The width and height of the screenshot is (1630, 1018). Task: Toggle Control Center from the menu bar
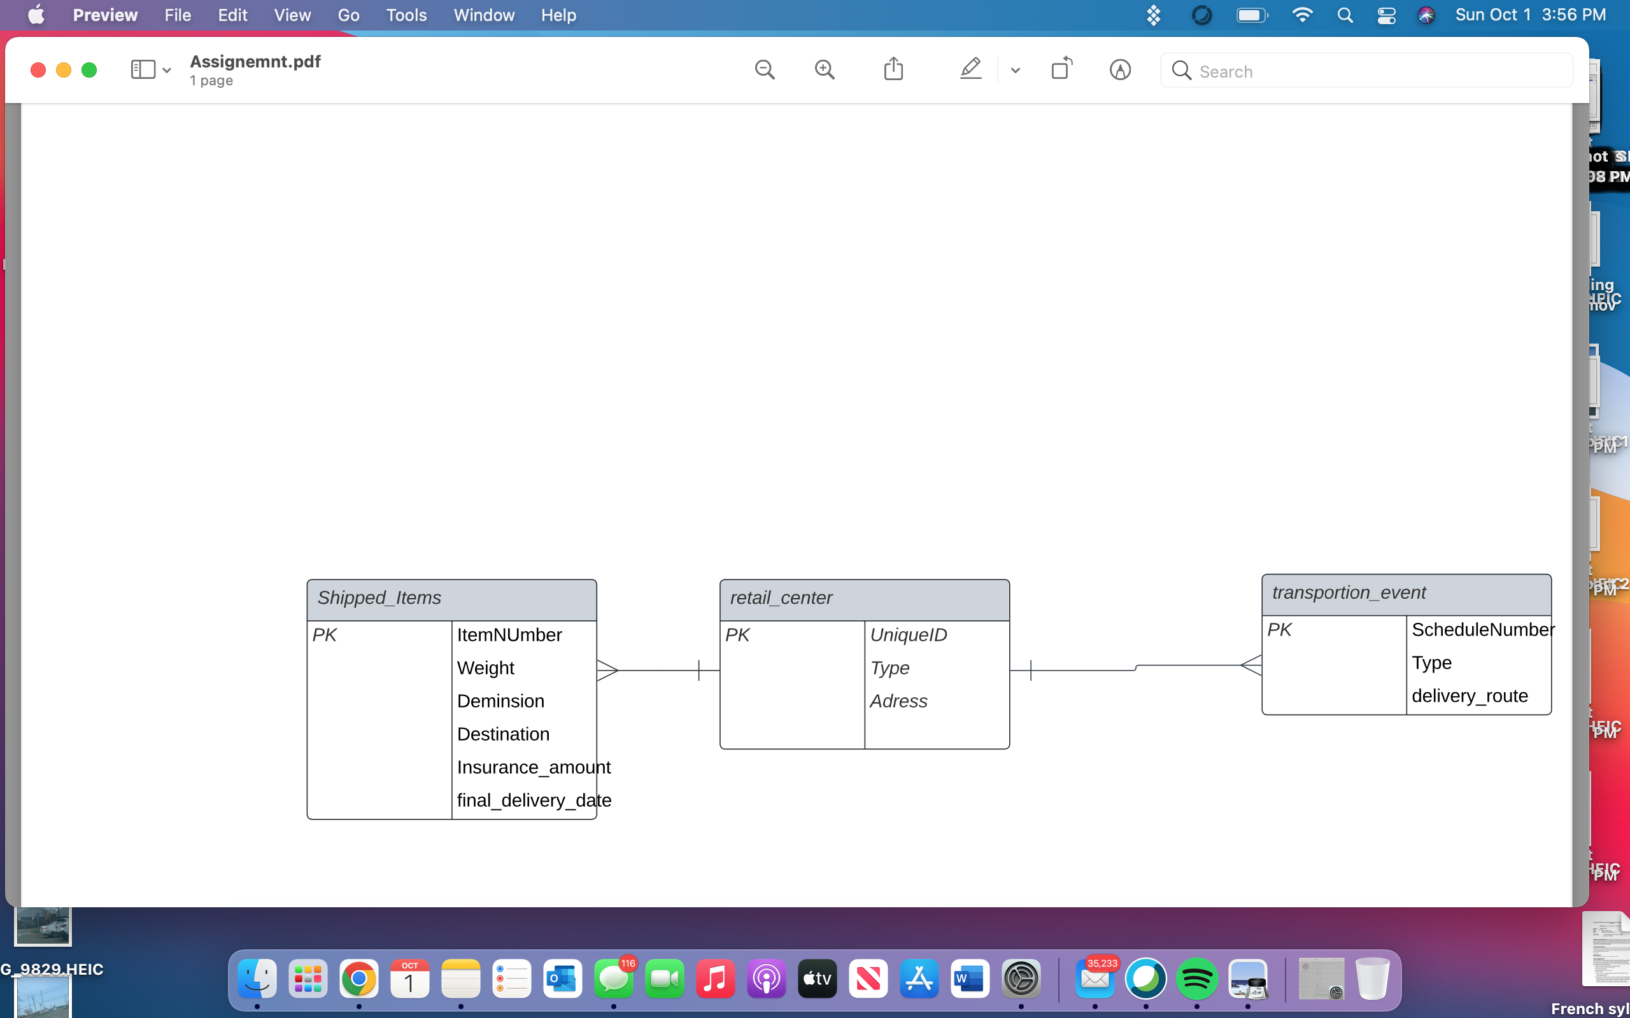click(1386, 15)
